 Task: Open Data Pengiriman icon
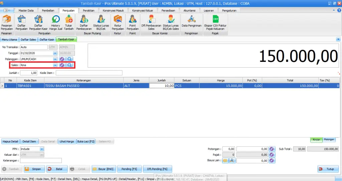click(x=191, y=21)
